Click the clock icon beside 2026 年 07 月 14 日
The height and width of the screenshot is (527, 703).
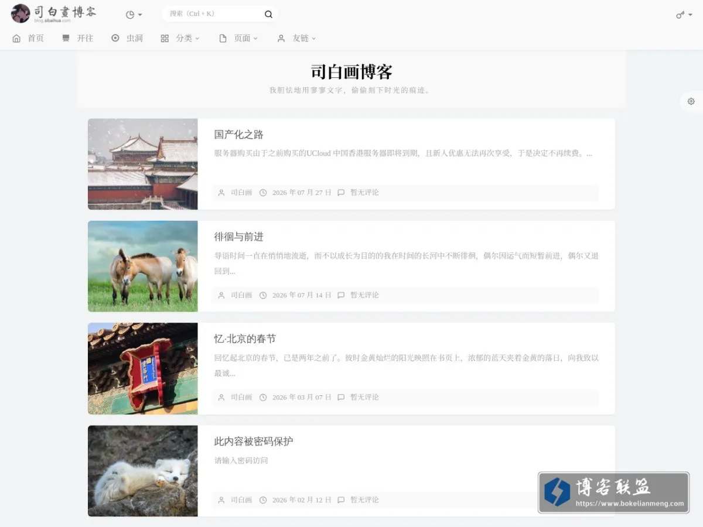coord(263,295)
